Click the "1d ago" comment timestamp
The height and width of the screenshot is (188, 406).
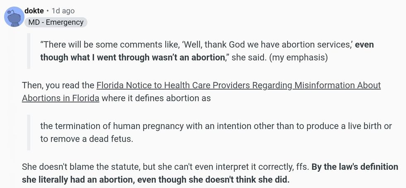click(63, 11)
